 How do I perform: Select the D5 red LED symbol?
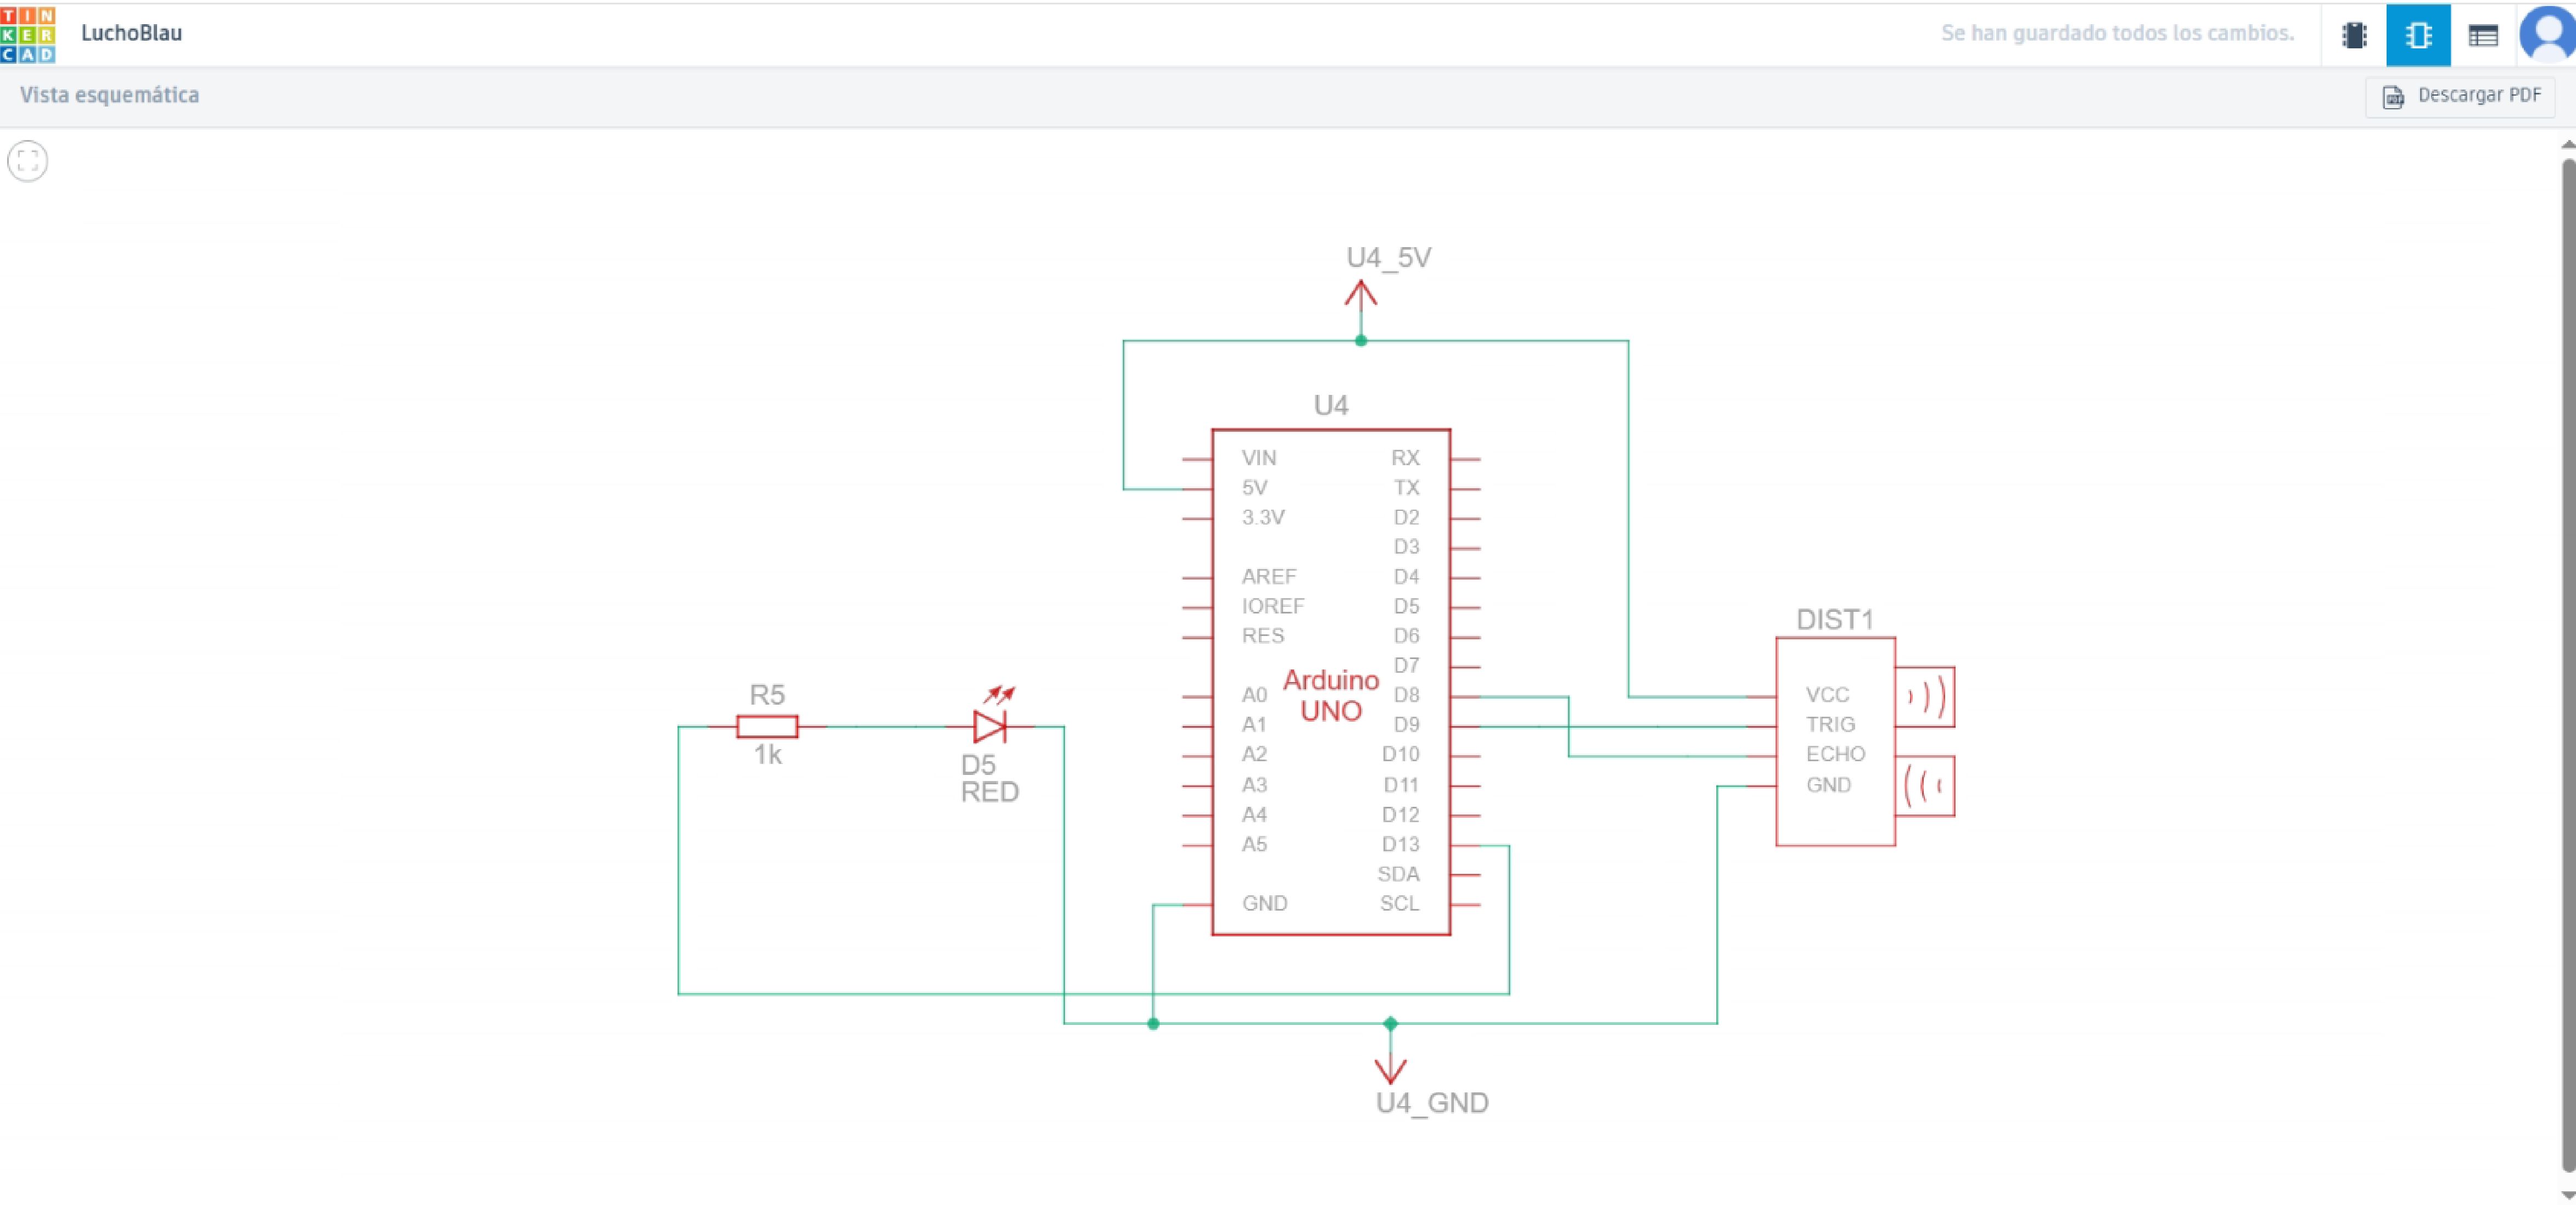click(989, 726)
